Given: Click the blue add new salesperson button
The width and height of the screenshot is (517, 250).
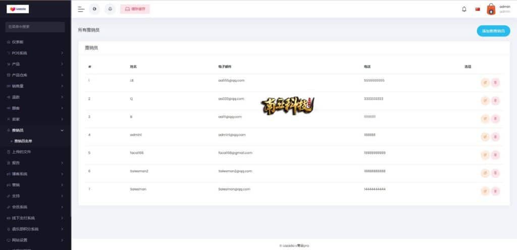Looking at the screenshot, I should point(493,31).
